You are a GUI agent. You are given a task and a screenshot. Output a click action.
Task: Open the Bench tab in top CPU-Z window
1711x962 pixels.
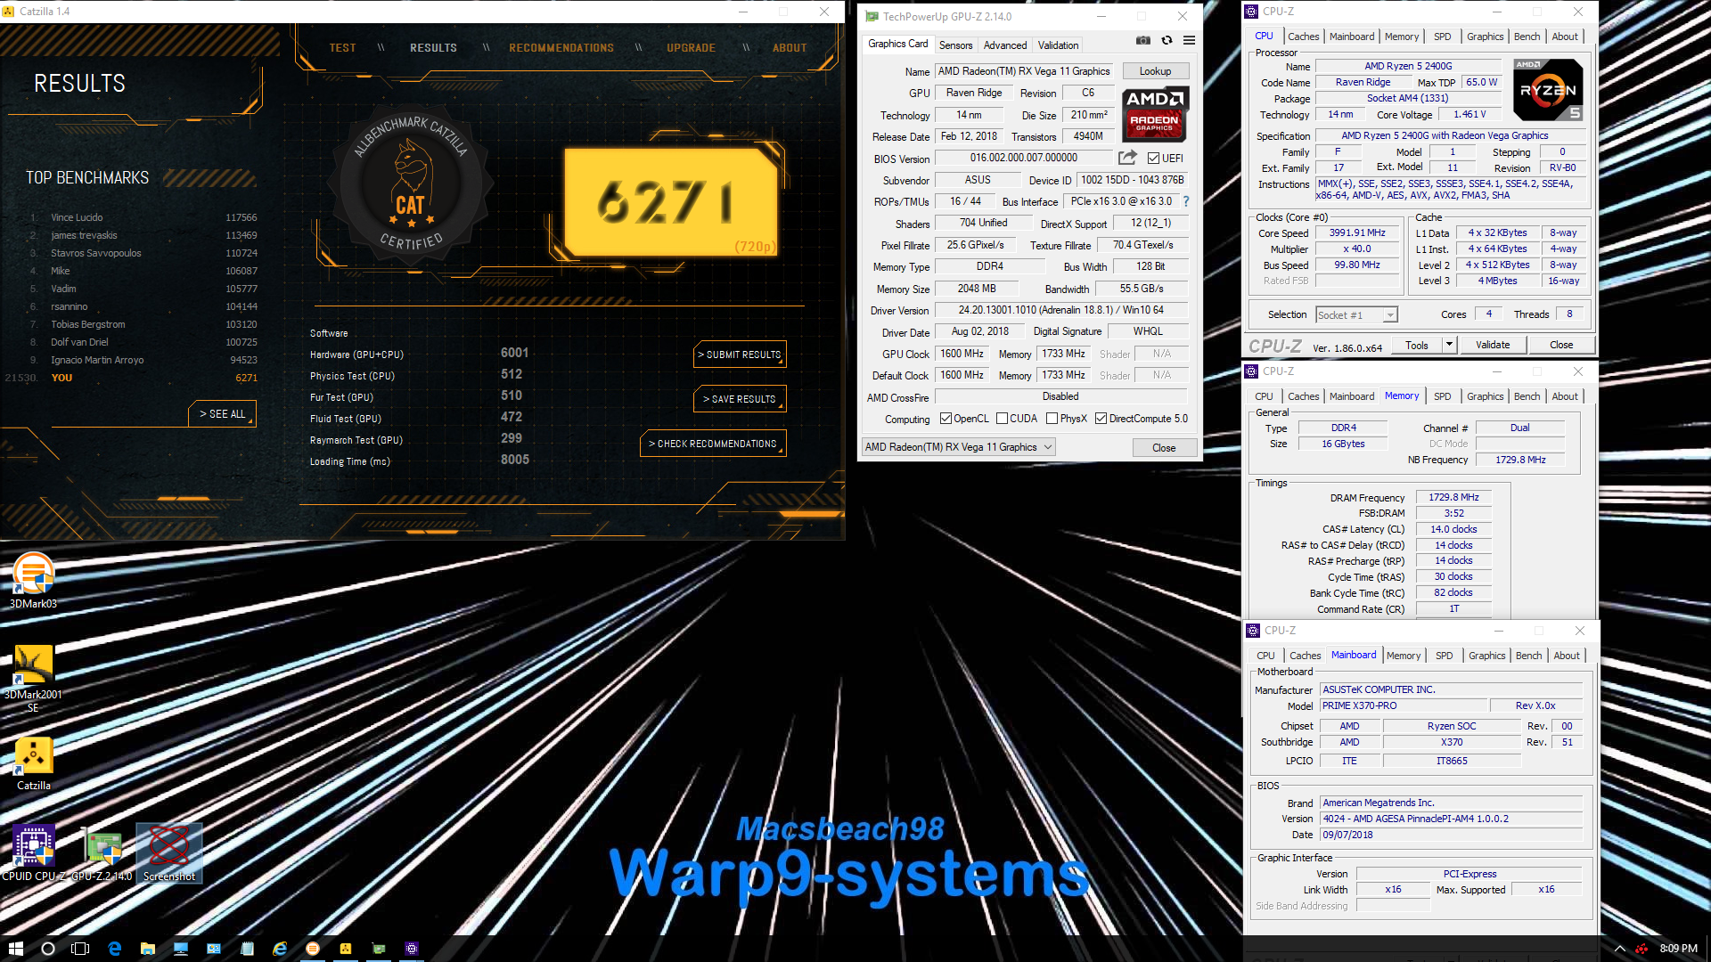[x=1527, y=37]
